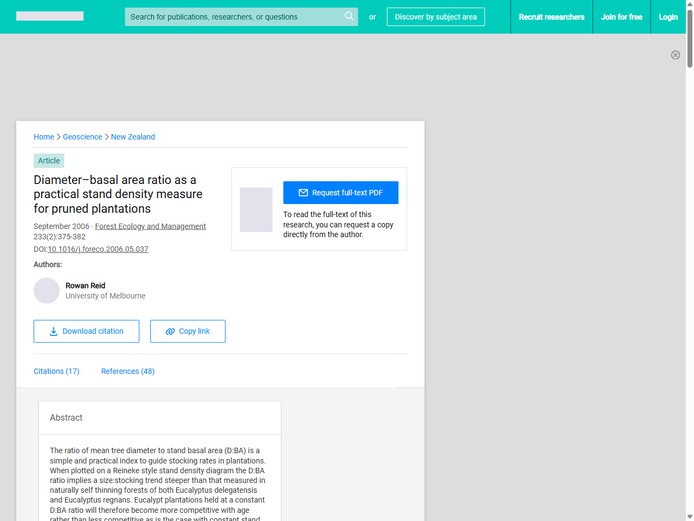Click the Article type badge
This screenshot has height=521, width=694.
pyautogui.click(x=49, y=161)
